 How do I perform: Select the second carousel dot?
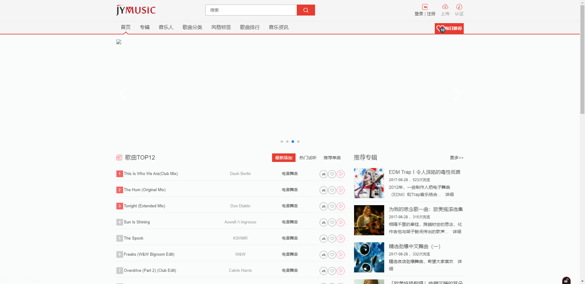coord(287,142)
